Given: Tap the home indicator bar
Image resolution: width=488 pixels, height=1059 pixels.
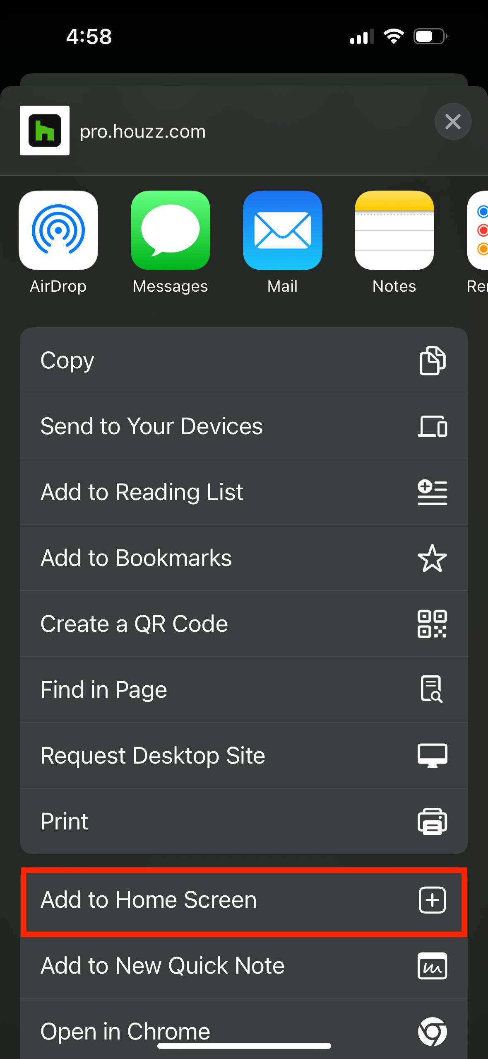Looking at the screenshot, I should click(x=244, y=1046).
